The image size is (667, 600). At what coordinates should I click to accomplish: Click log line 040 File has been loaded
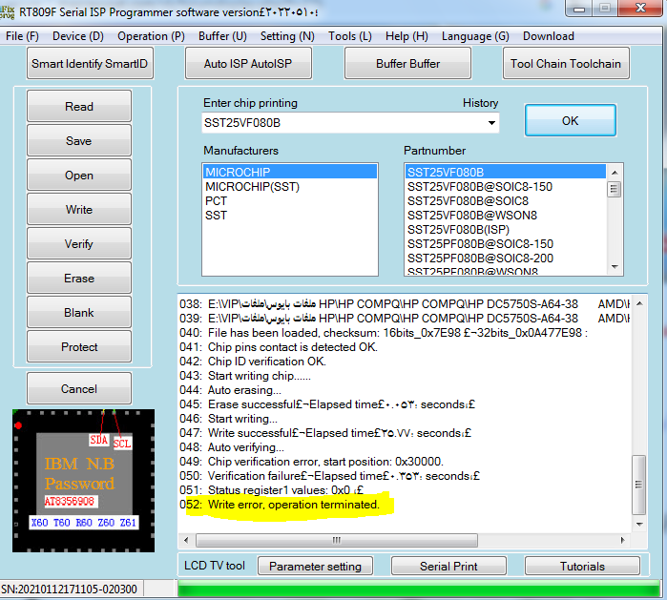(384, 333)
